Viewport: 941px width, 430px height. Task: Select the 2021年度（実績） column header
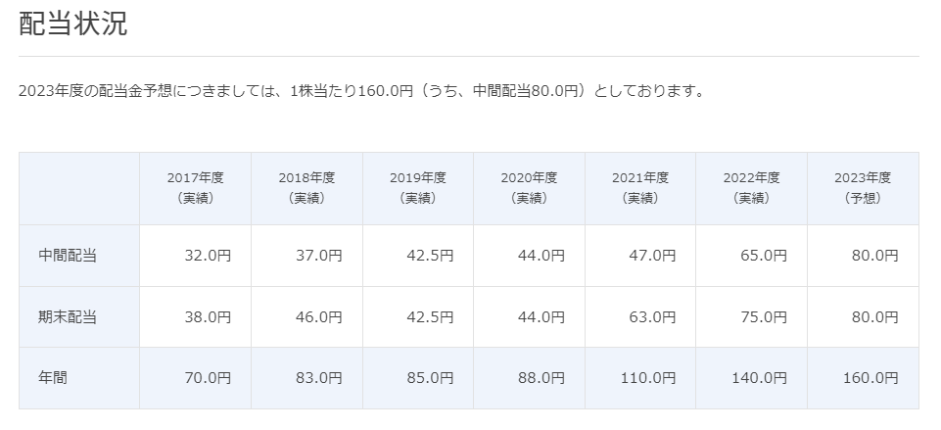click(640, 187)
